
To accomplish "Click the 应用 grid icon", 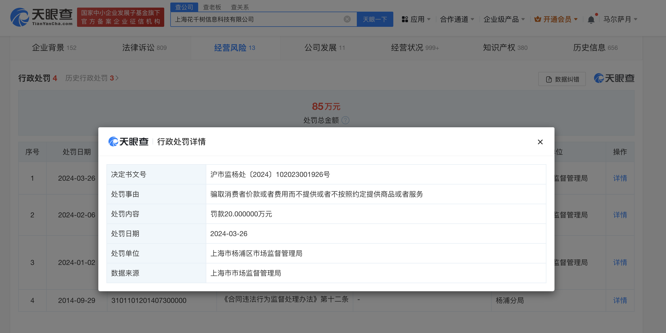I will (405, 19).
